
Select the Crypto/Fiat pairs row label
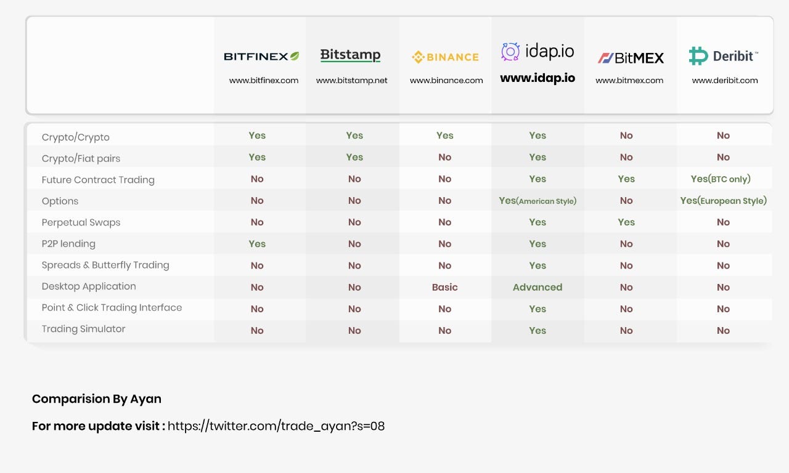click(x=81, y=158)
